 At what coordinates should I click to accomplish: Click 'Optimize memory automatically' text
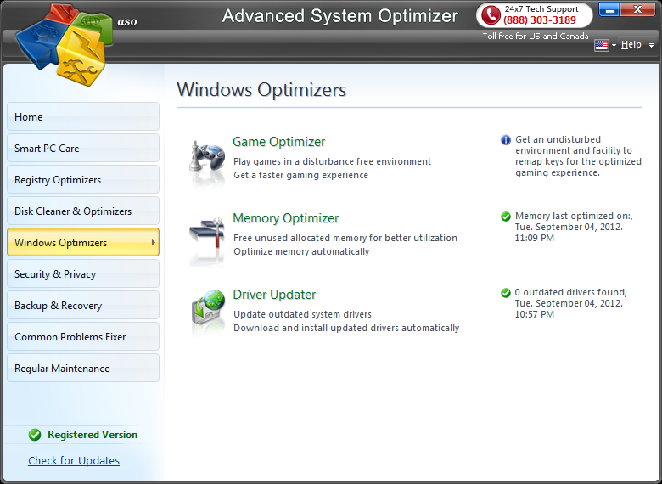click(x=301, y=251)
